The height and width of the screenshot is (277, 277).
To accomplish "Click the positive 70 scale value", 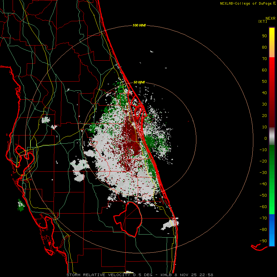I will 264,59.
